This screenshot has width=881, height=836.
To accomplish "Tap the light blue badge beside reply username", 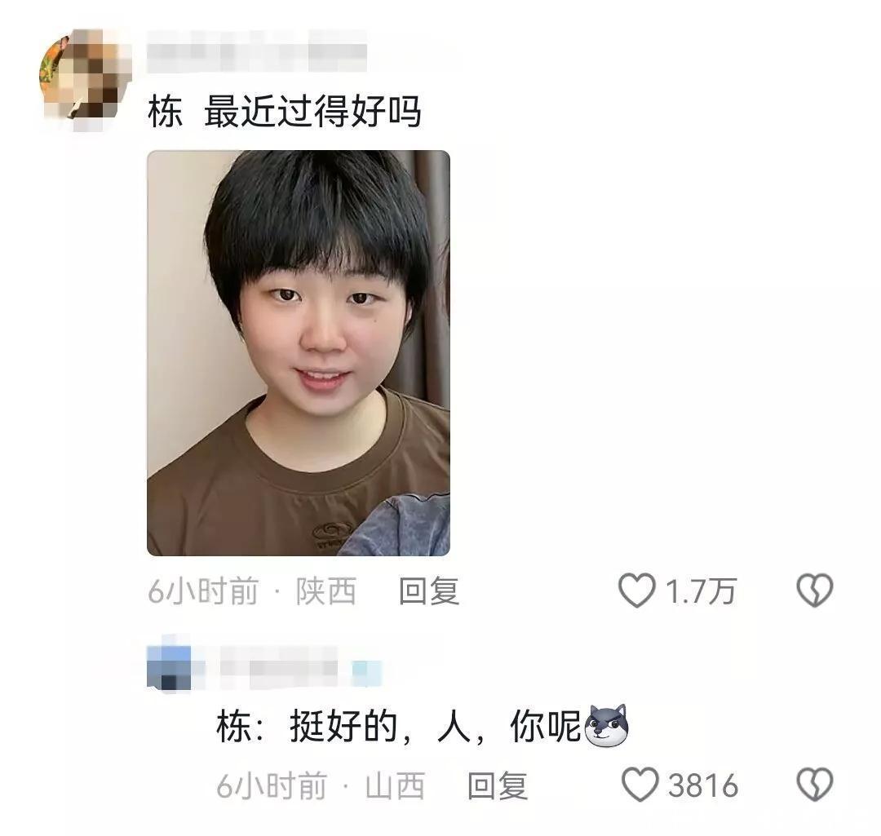I will (367, 673).
